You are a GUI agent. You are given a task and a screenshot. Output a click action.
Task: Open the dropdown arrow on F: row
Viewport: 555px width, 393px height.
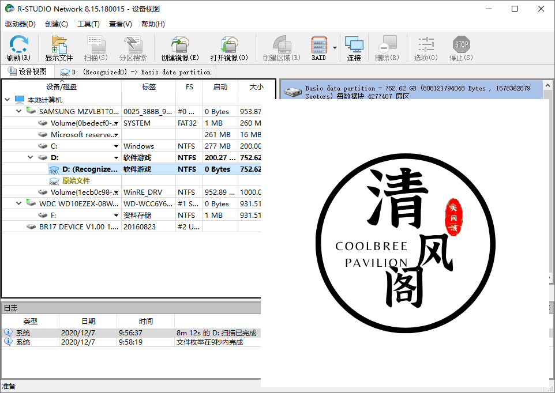(x=116, y=216)
